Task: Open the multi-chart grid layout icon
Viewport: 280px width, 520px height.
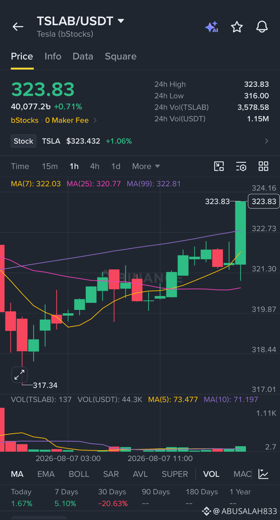Action: point(263,166)
